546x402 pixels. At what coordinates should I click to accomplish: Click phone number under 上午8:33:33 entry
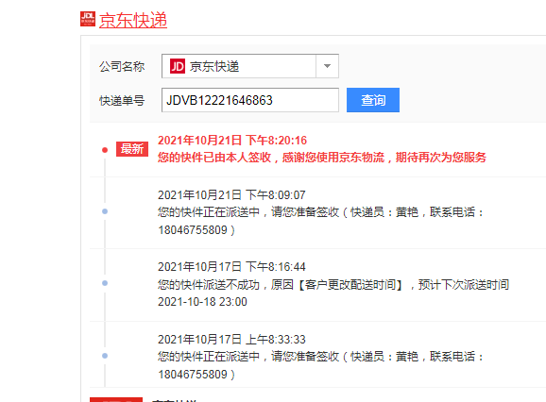click(x=193, y=375)
